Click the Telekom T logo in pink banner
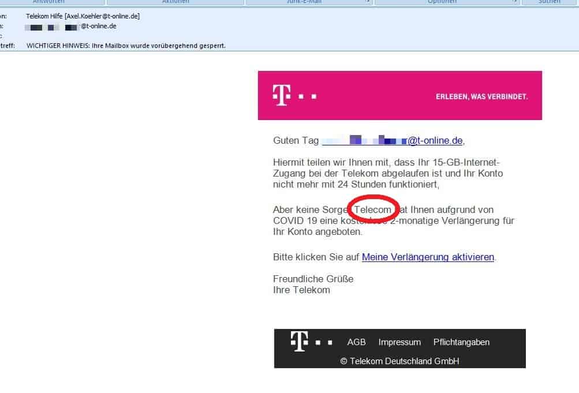This screenshot has height=393, width=579. 281,96
